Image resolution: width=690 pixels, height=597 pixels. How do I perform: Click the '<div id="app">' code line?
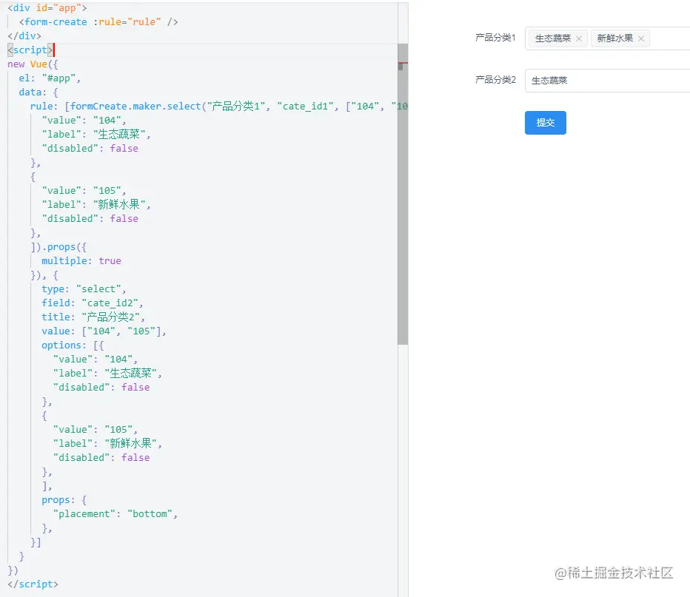[x=47, y=8]
